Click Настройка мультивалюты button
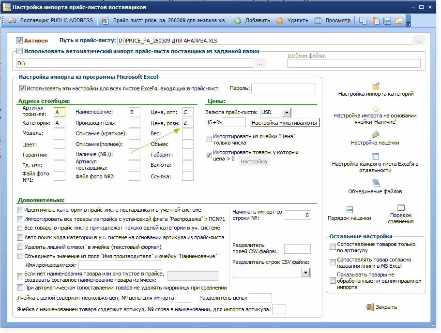 pyautogui.click(x=284, y=123)
